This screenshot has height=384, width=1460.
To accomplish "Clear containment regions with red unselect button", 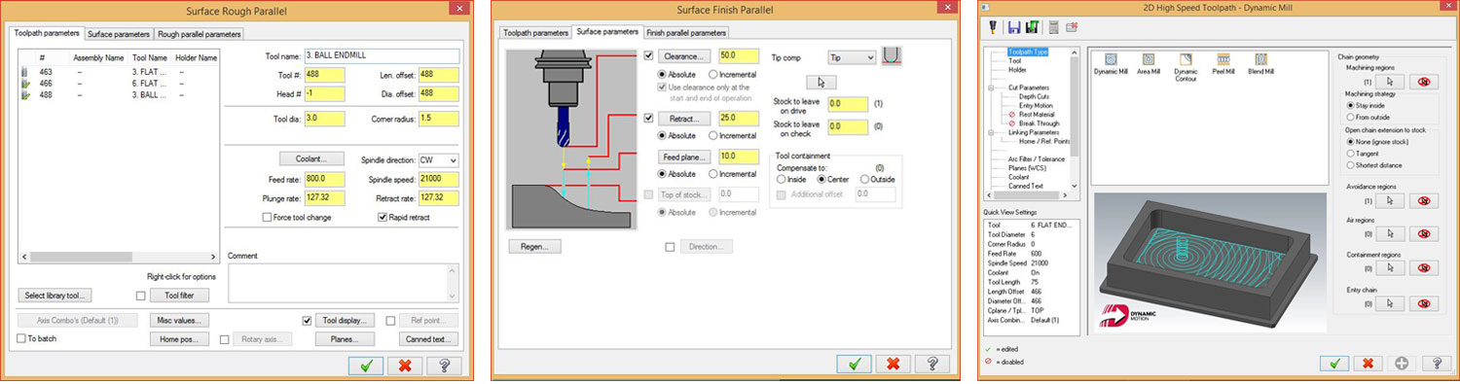I will tap(1424, 269).
